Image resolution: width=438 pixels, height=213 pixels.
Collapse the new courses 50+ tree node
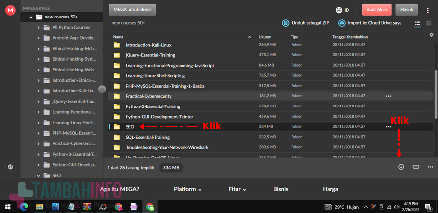pos(31,17)
